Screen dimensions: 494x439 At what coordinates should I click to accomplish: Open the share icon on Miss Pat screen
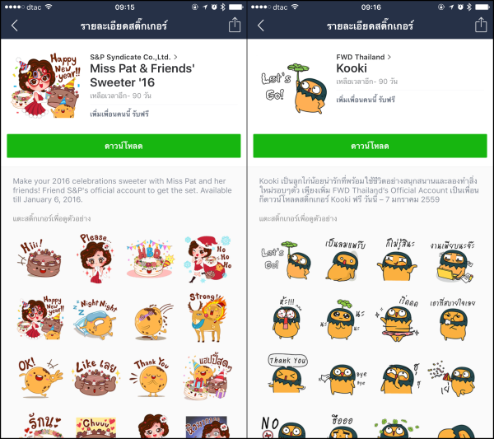pos(235,25)
